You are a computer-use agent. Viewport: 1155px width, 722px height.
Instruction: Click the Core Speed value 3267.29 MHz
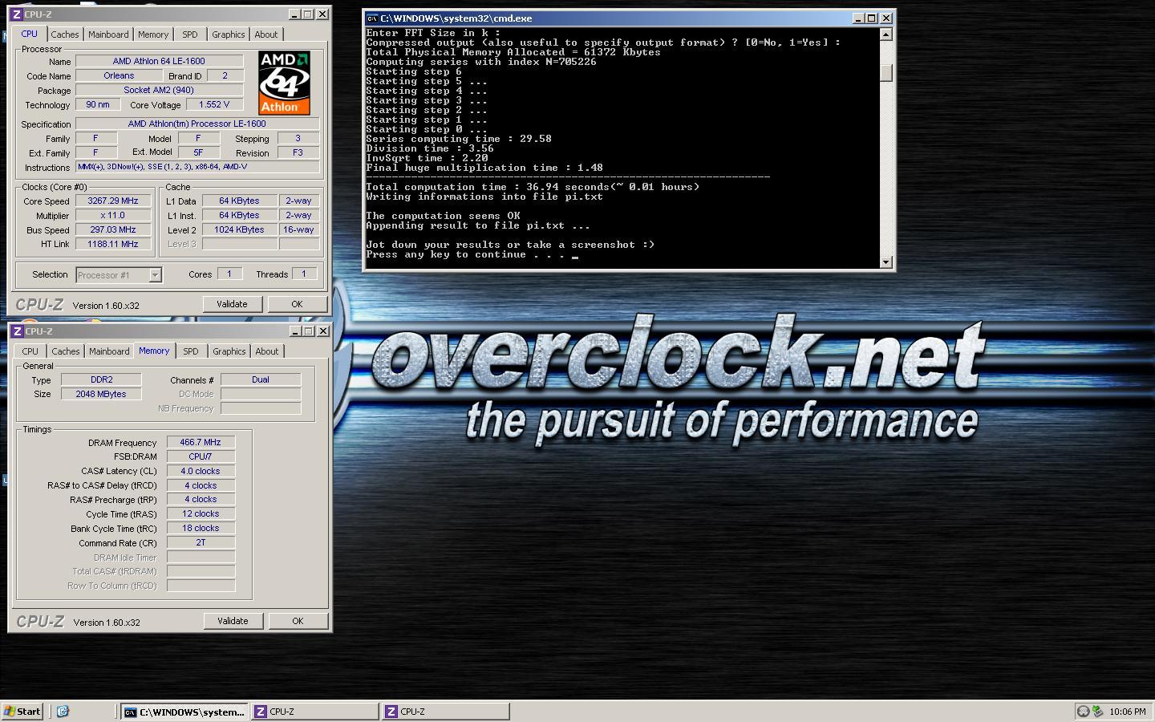[112, 201]
